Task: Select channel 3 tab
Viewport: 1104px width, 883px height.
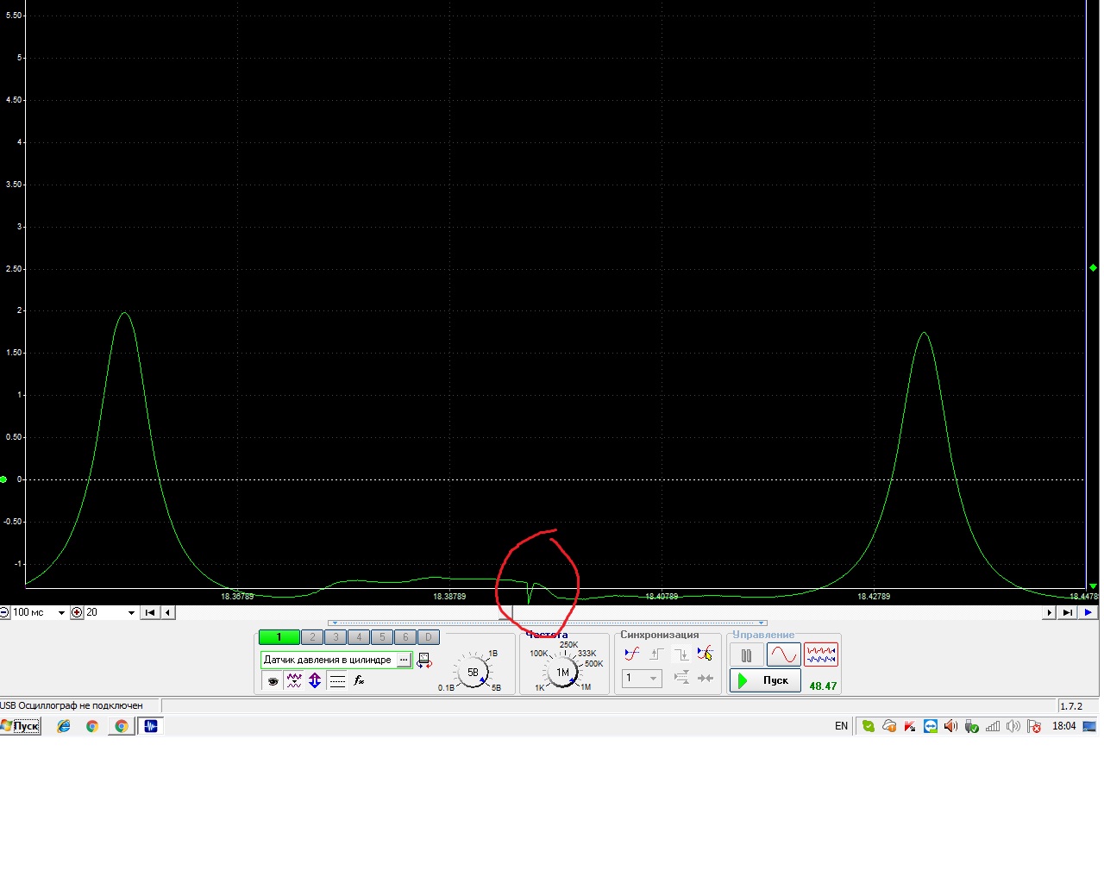Action: (x=336, y=637)
